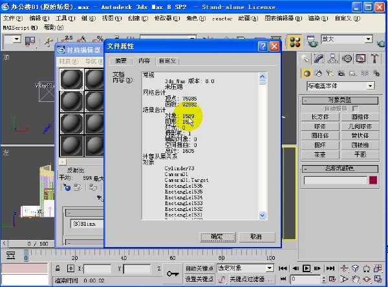Switch to the Modify panel tab

319,59
